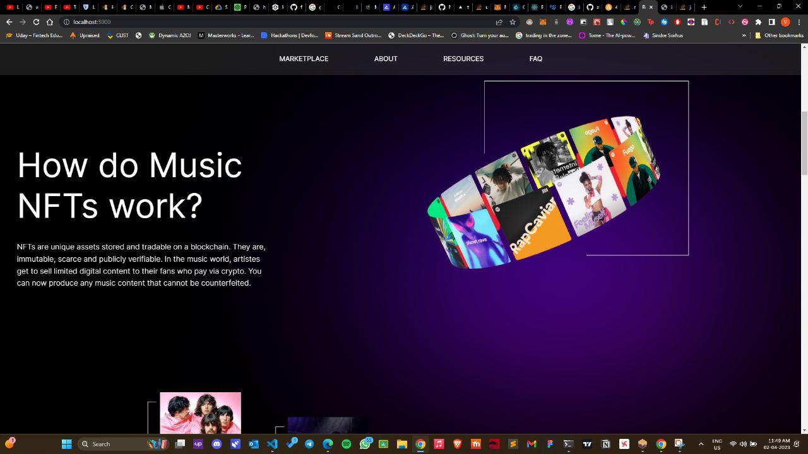Screen dimensions: 808x454
Task: Click the browser back arrow
Action: 9,22
